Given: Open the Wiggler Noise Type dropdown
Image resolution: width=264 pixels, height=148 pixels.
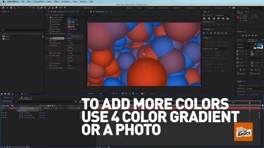Looking at the screenshot, I should [x=254, y=89].
